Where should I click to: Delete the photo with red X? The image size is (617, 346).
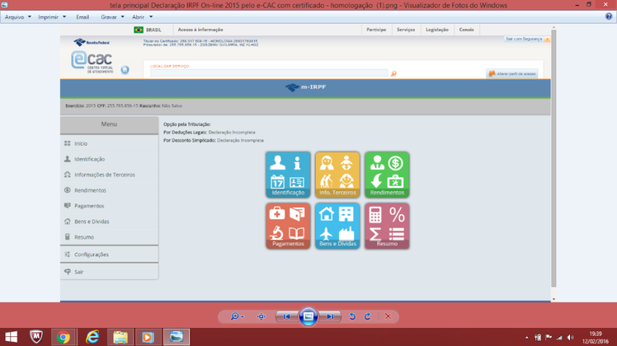[x=388, y=316]
